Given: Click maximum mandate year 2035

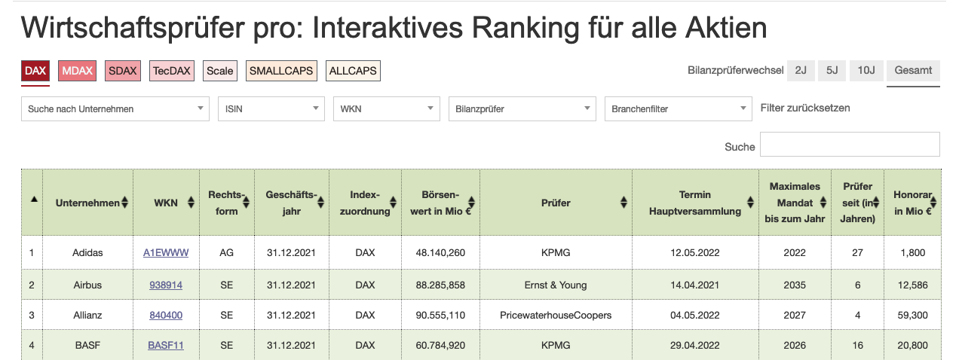Looking at the screenshot, I should 795,285.
